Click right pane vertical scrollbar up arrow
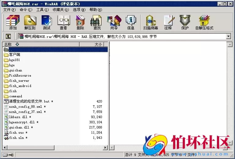This screenshot has width=235, height=159. (x=230, y=45)
